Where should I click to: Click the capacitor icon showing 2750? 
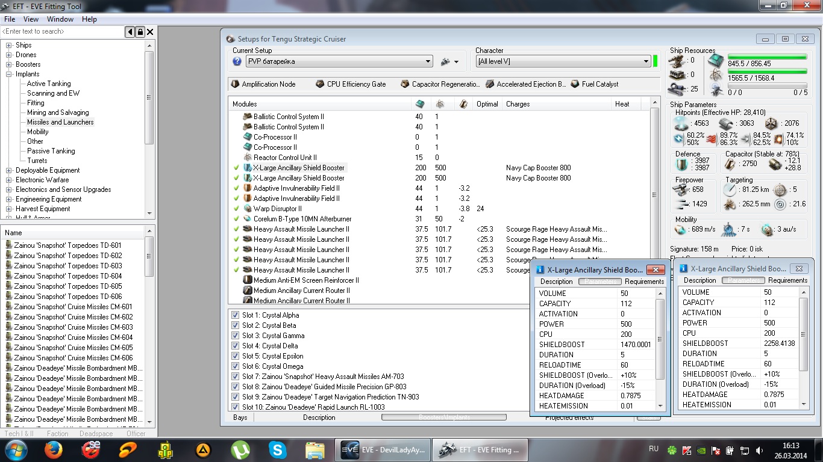tap(731, 164)
